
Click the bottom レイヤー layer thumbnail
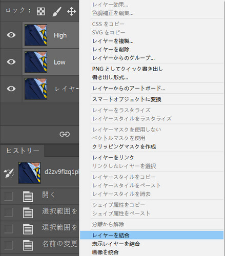pyautogui.click(x=36, y=89)
